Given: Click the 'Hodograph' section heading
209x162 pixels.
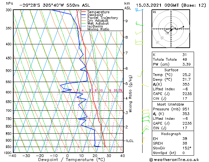Looking at the screenshot, I should [171, 134].
